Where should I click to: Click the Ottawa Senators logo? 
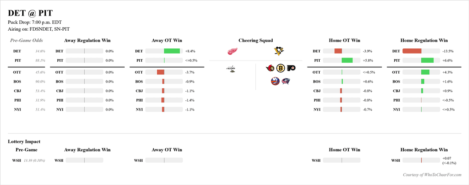(x=271, y=68)
